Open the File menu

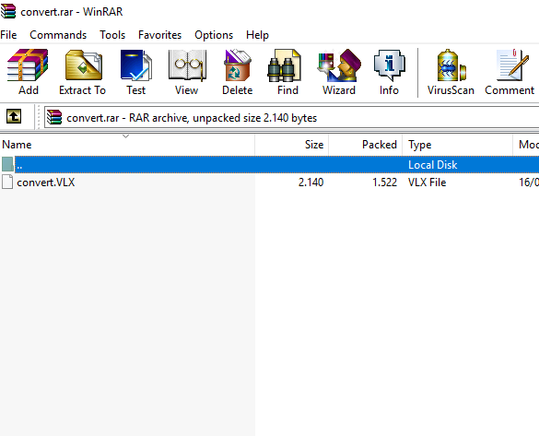(x=8, y=35)
